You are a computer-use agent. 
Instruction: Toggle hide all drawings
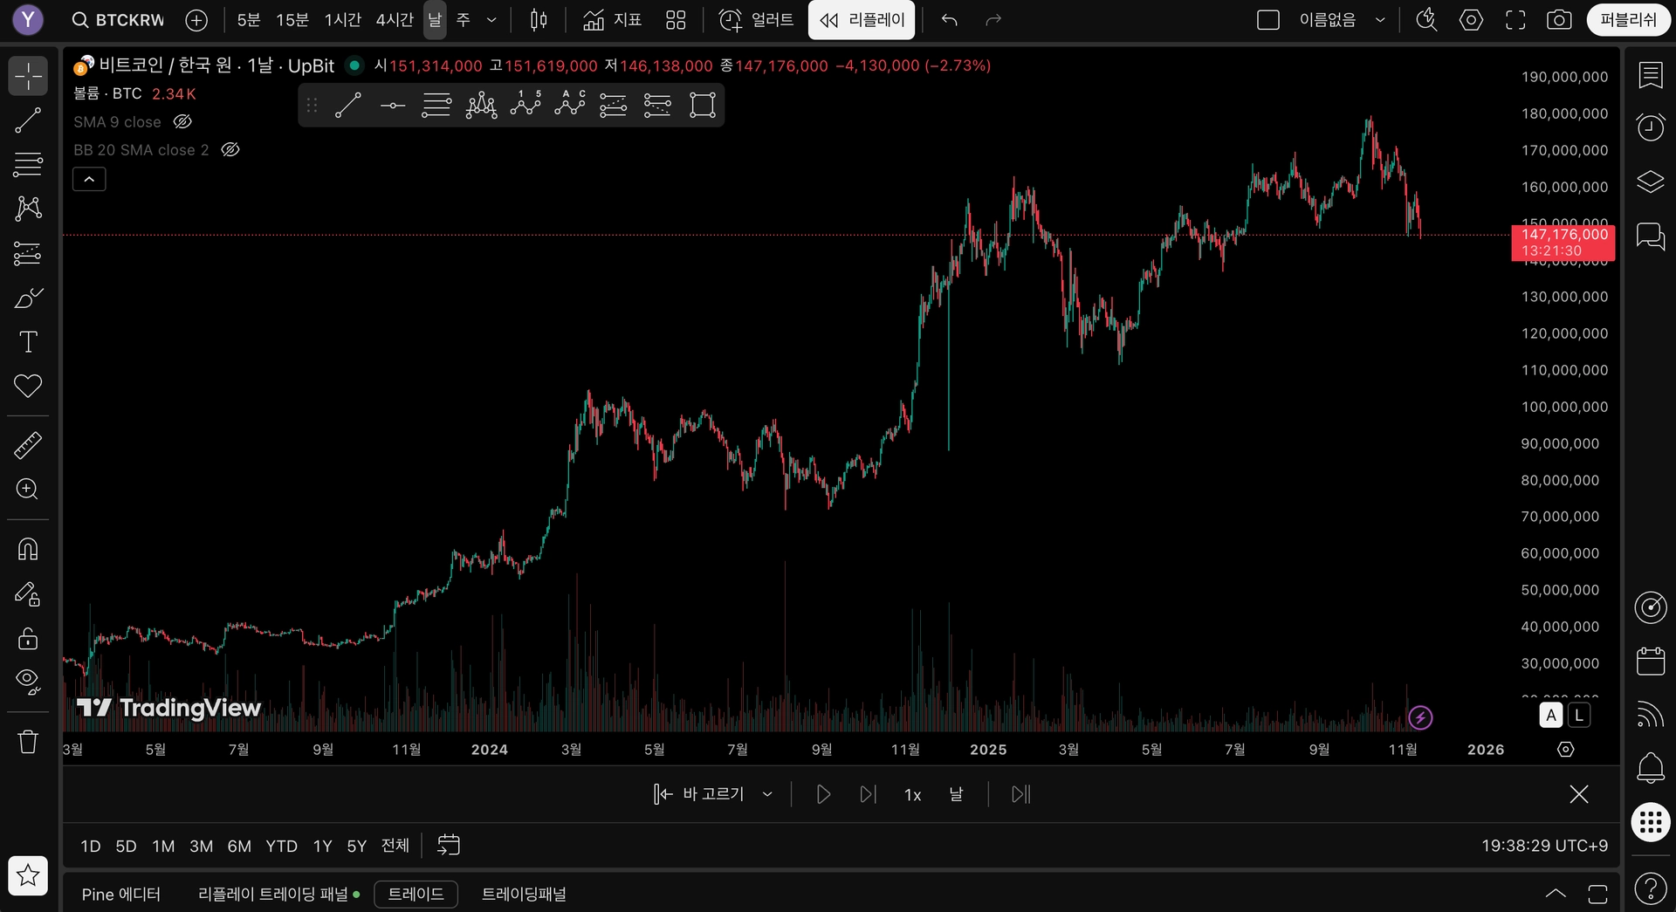[28, 682]
